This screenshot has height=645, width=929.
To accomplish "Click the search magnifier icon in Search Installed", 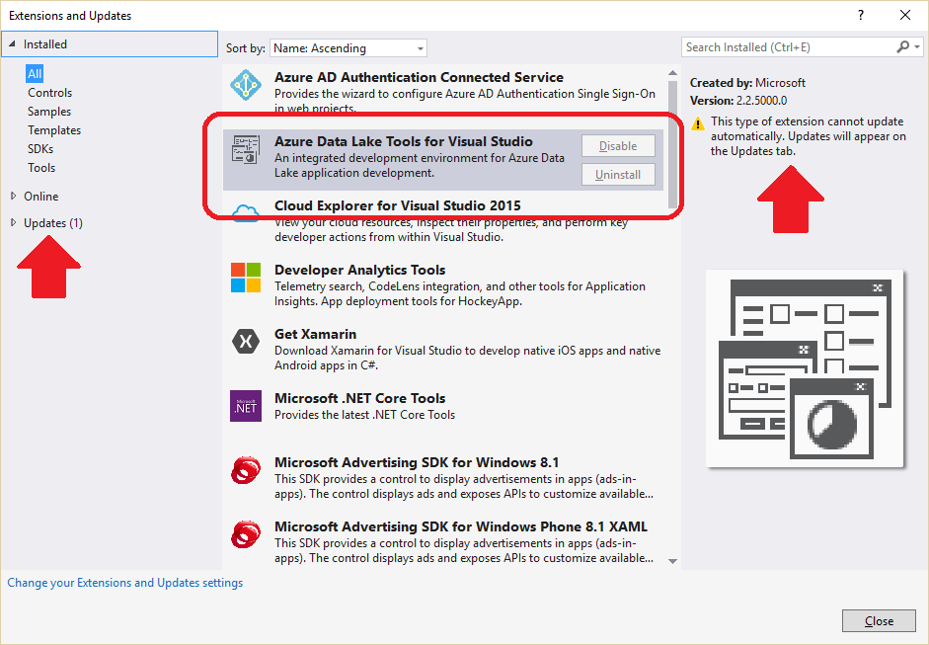I will [x=903, y=46].
